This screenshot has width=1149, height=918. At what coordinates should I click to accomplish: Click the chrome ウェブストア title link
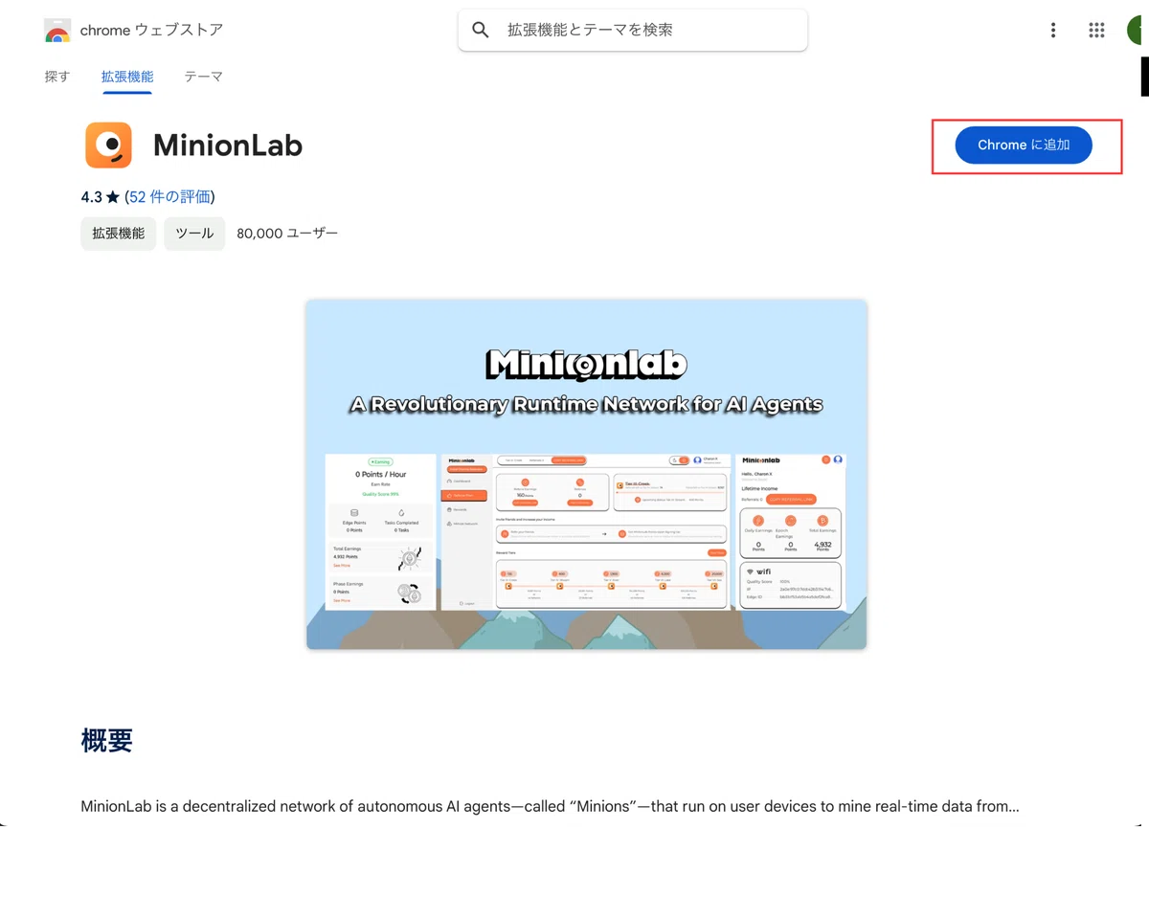point(151,31)
